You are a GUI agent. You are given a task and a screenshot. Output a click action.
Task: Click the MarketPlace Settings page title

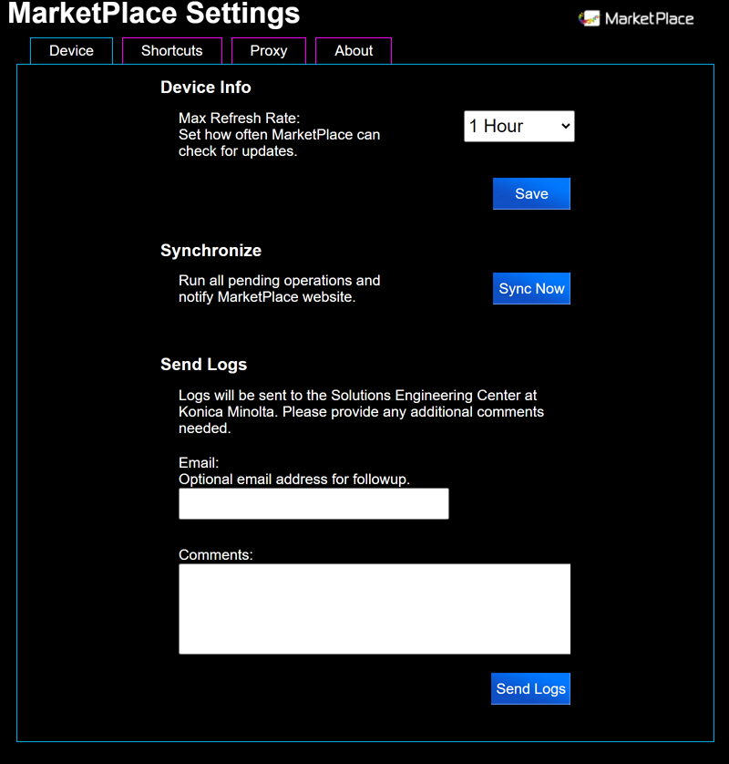[154, 13]
